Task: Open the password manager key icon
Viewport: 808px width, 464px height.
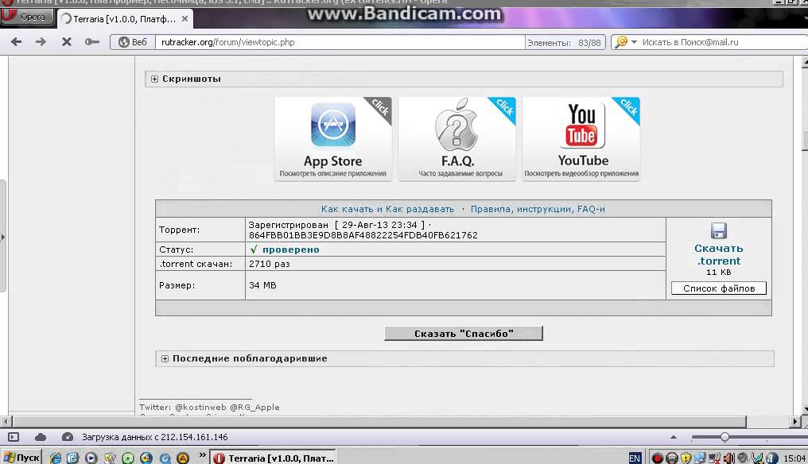Action: coord(92,42)
